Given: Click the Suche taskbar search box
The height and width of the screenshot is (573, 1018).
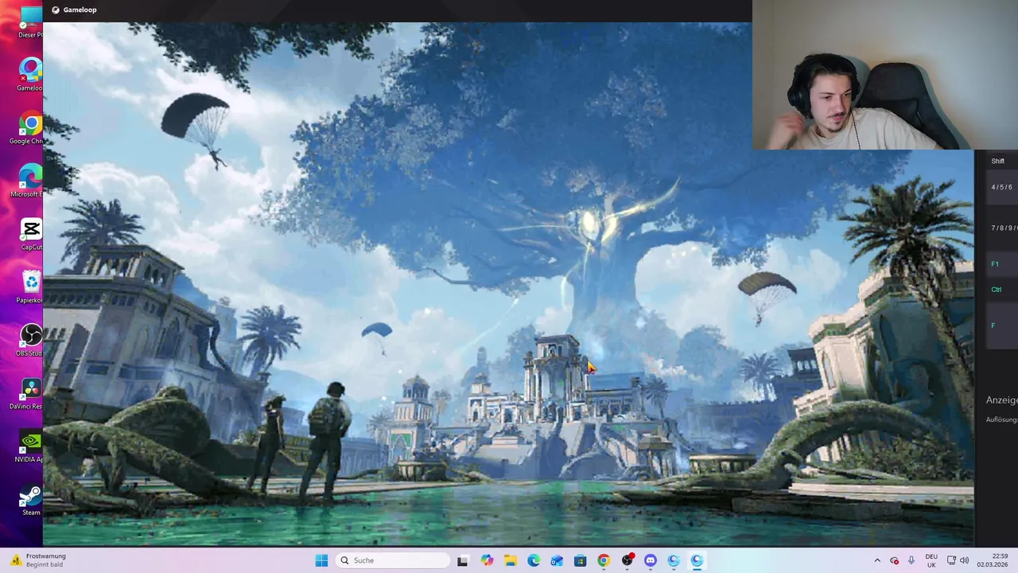Looking at the screenshot, I should pos(392,560).
